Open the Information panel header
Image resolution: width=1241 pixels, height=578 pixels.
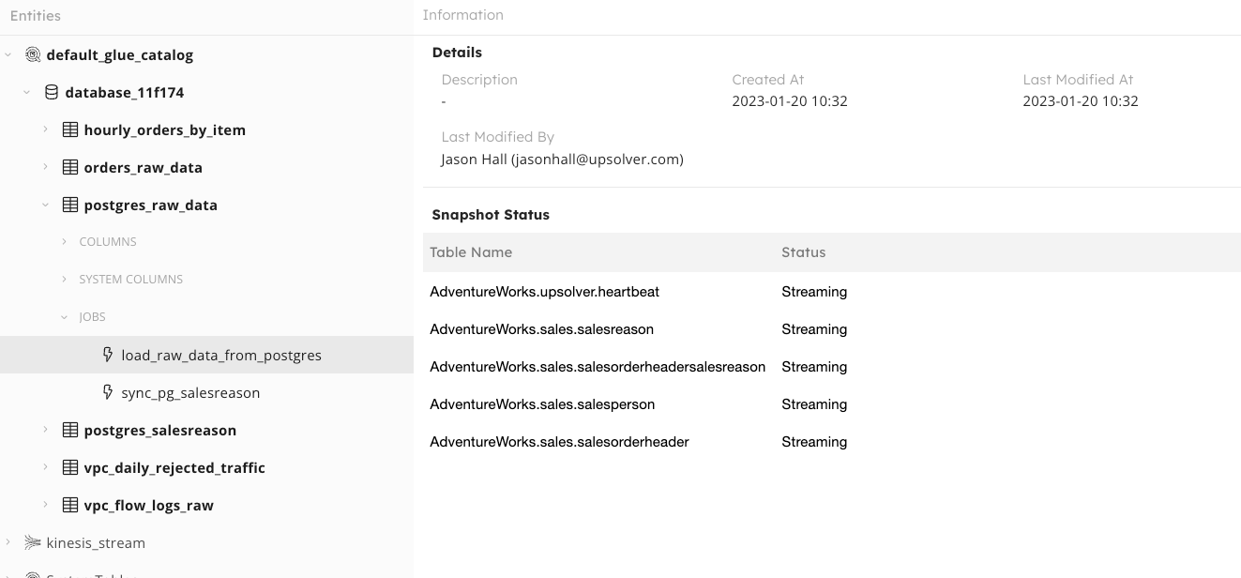(463, 15)
